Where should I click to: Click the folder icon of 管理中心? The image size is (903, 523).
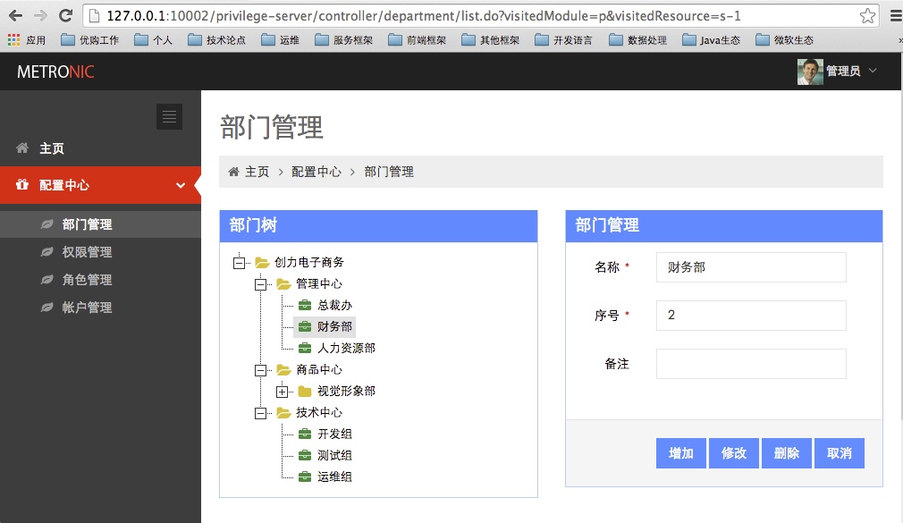[283, 284]
